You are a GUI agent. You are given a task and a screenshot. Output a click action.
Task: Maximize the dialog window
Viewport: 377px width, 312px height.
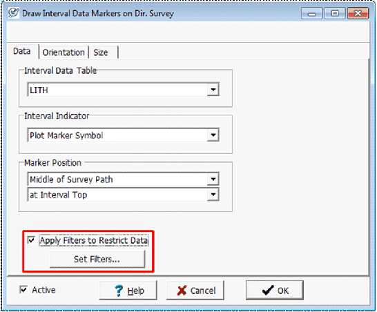(335, 13)
